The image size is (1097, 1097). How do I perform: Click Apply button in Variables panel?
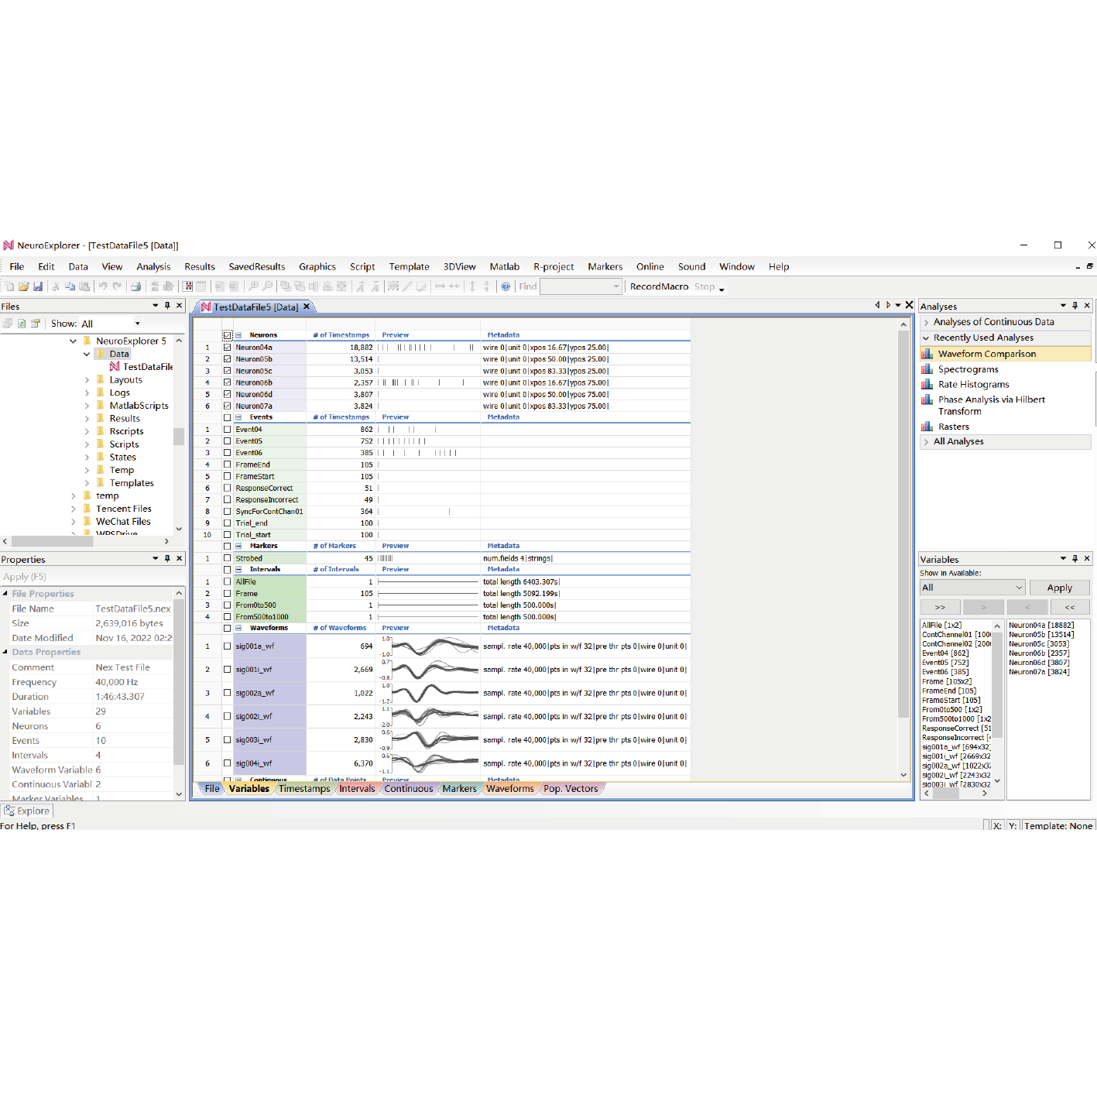tap(1059, 588)
